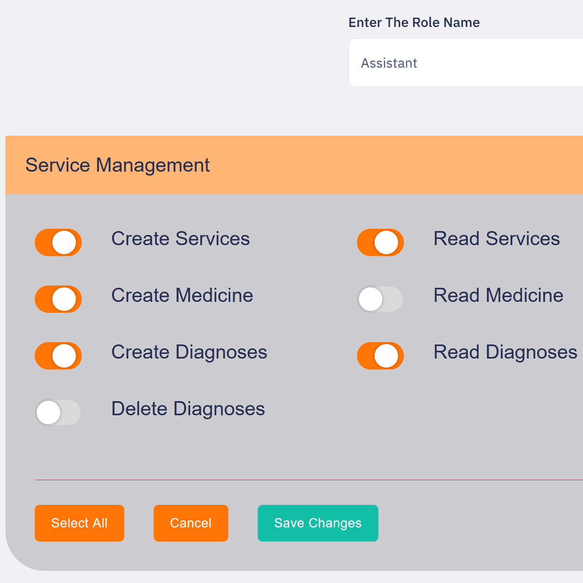Disable the Read Services toggle
This screenshot has width=583, height=583.
[380, 242]
